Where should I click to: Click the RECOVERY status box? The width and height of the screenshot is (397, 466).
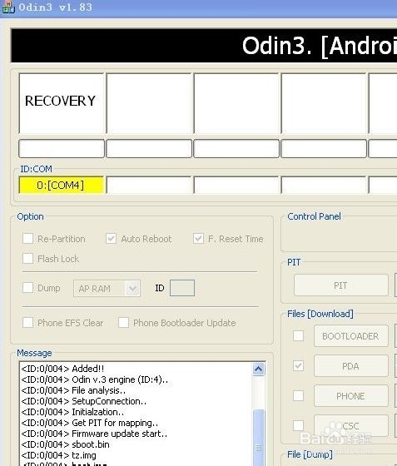(x=62, y=103)
